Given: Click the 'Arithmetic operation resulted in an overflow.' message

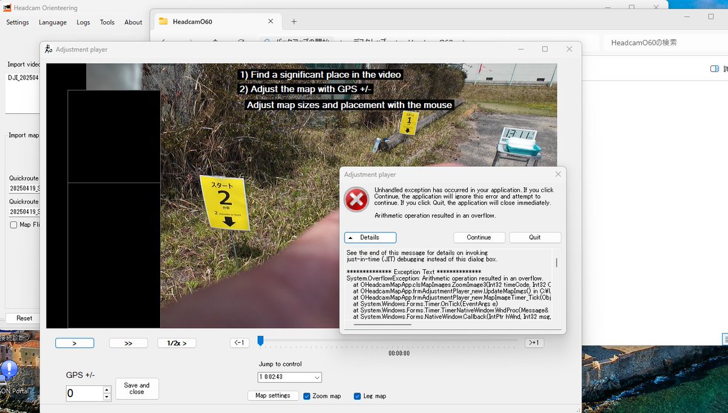Looking at the screenshot, I should tap(435, 215).
